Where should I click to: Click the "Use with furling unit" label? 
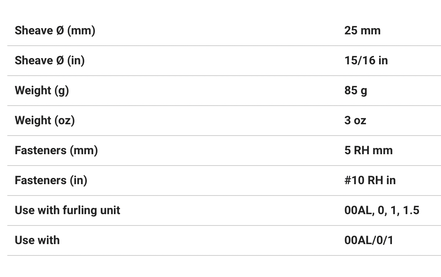(67, 210)
